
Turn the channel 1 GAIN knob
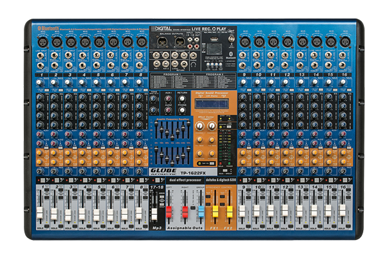coord(39,82)
